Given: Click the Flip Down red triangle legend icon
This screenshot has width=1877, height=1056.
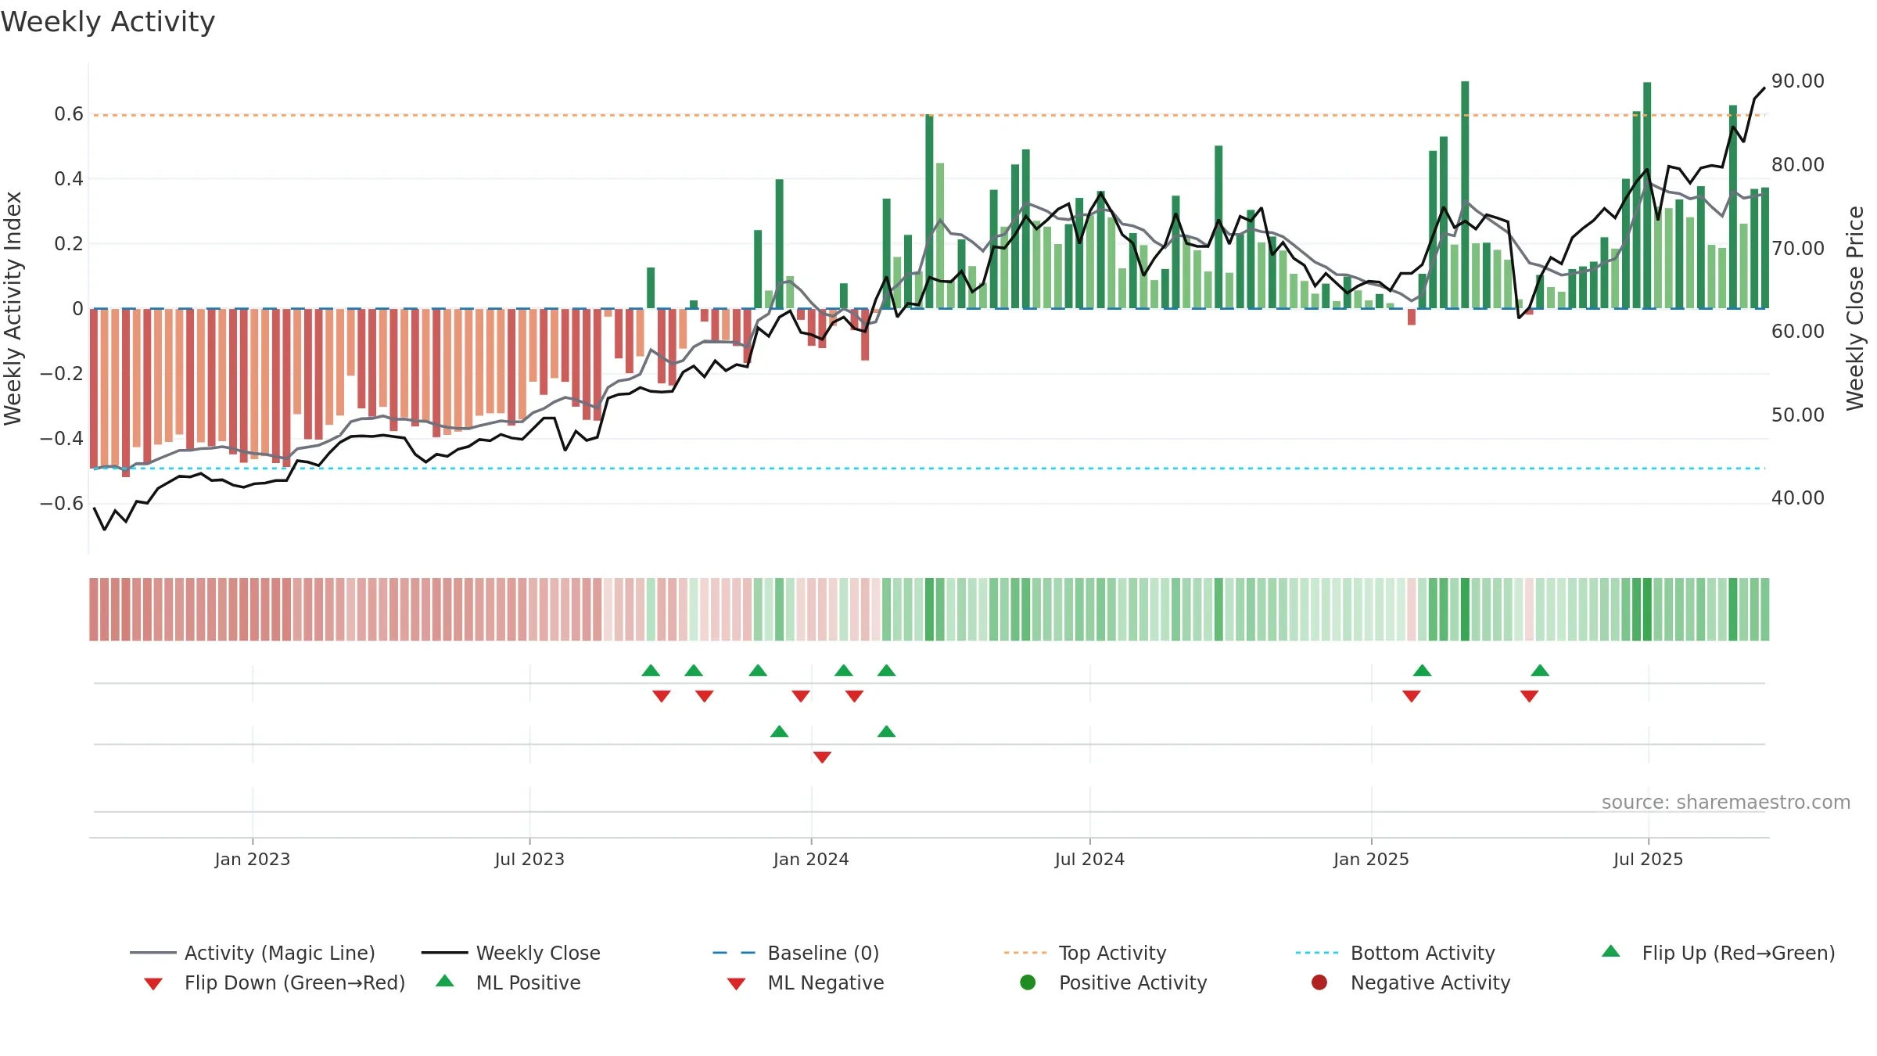Looking at the screenshot, I should click(153, 984).
